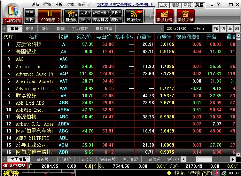Click 1000档新L2 bar-chart icon button
This screenshot has width=241, height=176.
coord(49,16)
